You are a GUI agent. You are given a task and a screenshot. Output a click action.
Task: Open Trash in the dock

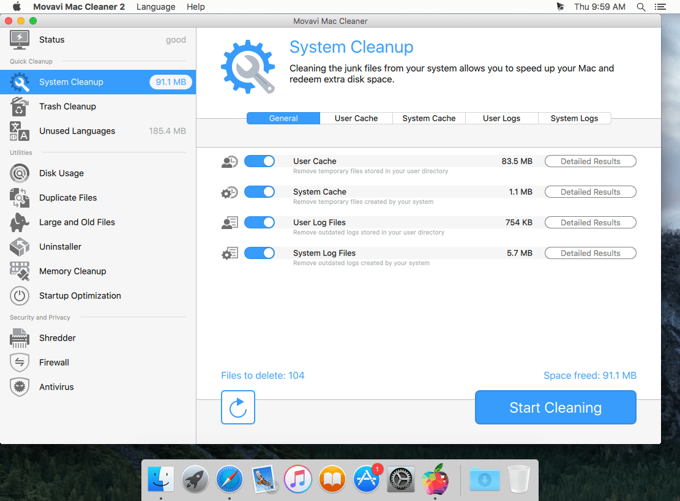519,480
